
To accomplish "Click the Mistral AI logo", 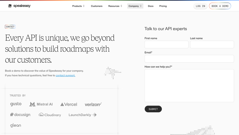I will pyautogui.click(x=41, y=104).
